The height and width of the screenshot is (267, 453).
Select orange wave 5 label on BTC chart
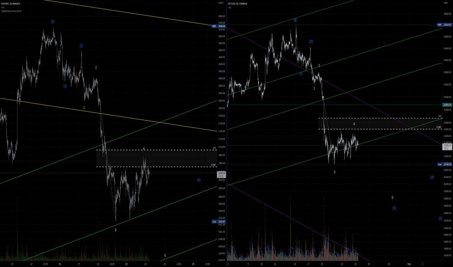pyautogui.click(x=392, y=198)
